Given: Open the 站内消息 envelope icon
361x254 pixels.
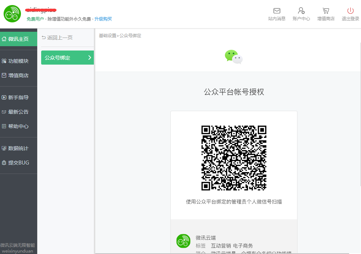Looking at the screenshot, I should pos(277,11).
